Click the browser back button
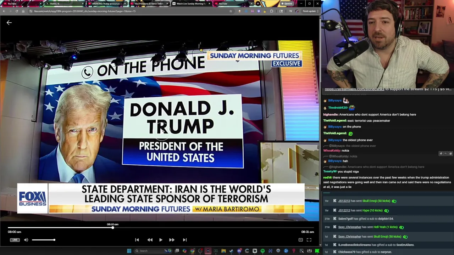The height and width of the screenshot is (255, 454). click(x=4, y=11)
